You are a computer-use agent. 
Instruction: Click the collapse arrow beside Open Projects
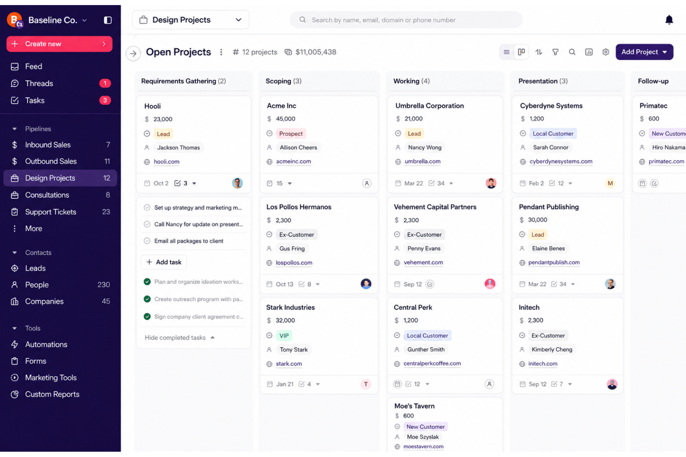pos(133,54)
